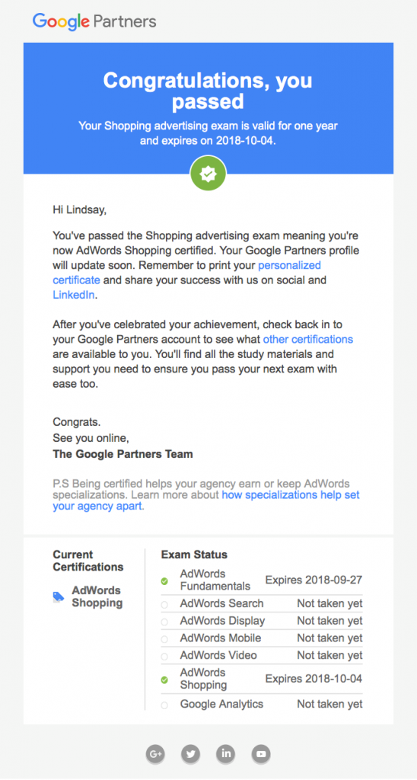Viewport: 417px width, 780px height.
Task: Select the AdWords Video status circle
Action: pyautogui.click(x=164, y=656)
